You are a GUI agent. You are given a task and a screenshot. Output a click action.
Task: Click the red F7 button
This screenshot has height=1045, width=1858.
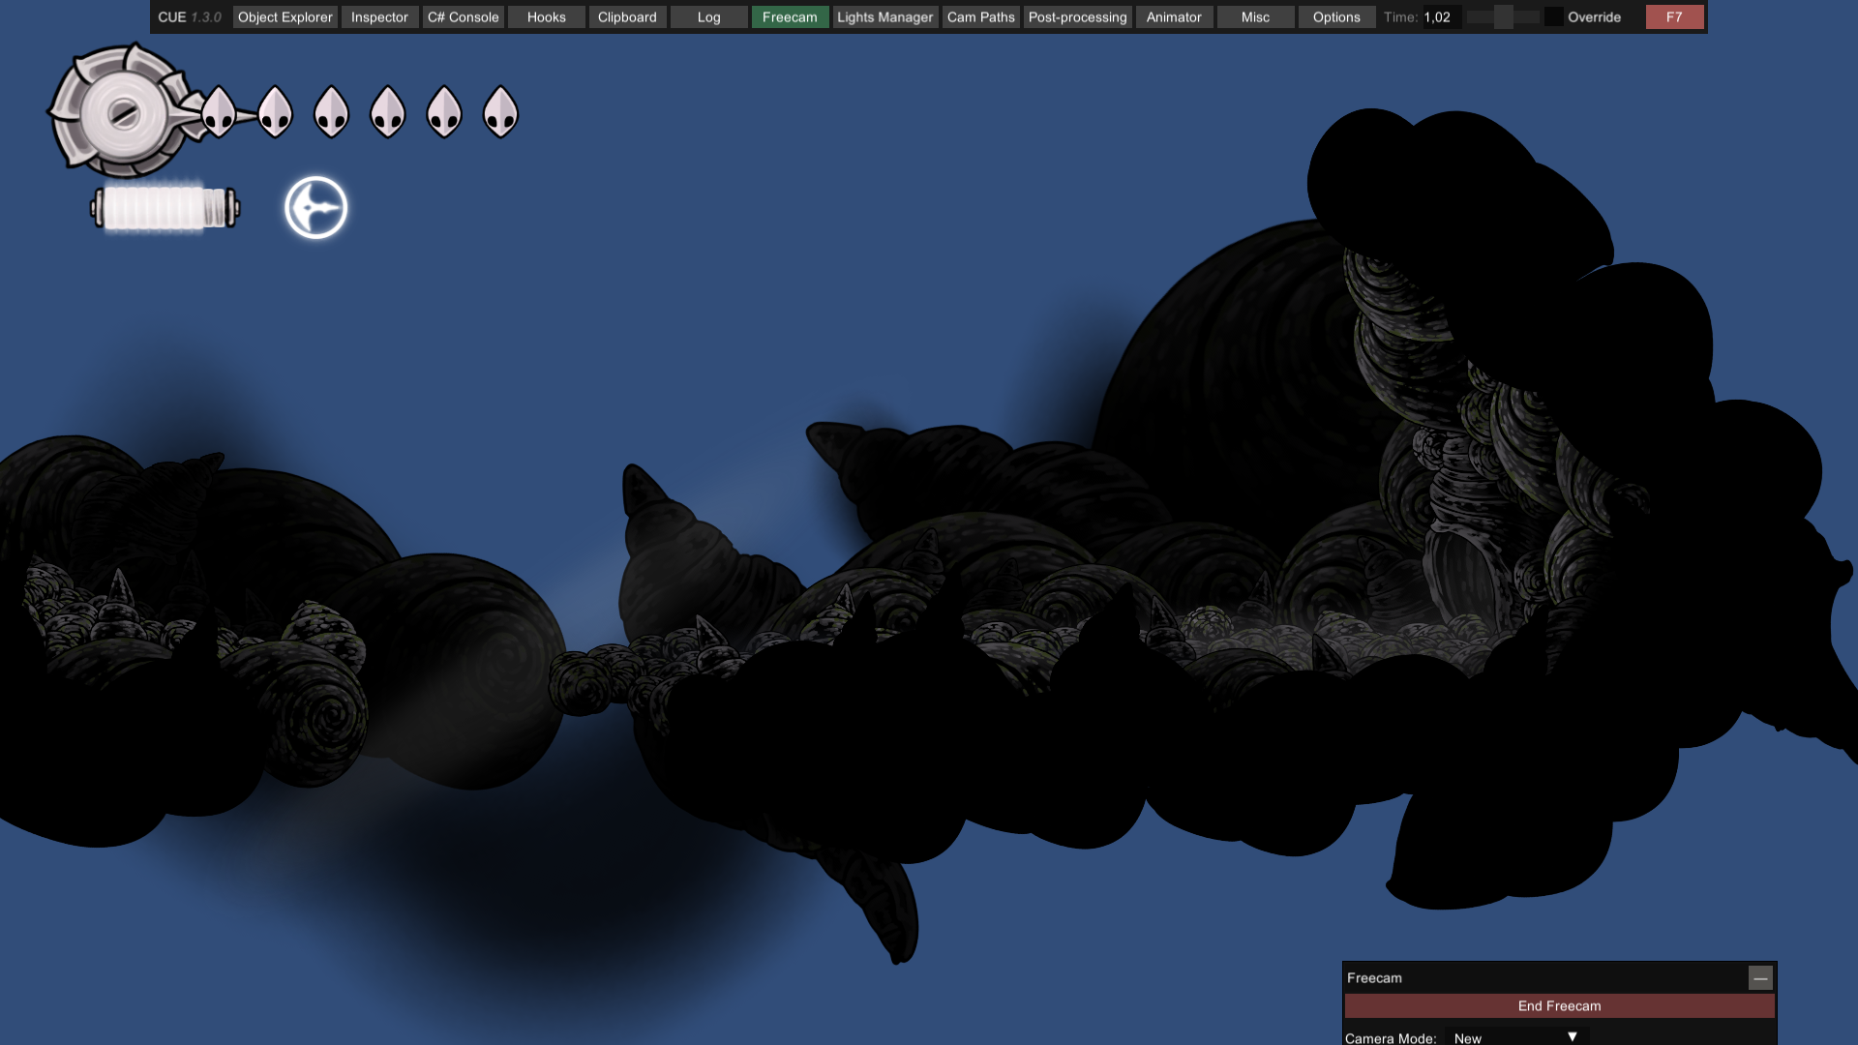[1674, 17]
